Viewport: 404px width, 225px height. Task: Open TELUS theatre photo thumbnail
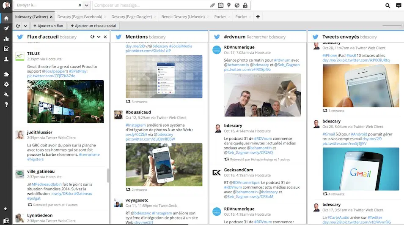click(x=66, y=102)
